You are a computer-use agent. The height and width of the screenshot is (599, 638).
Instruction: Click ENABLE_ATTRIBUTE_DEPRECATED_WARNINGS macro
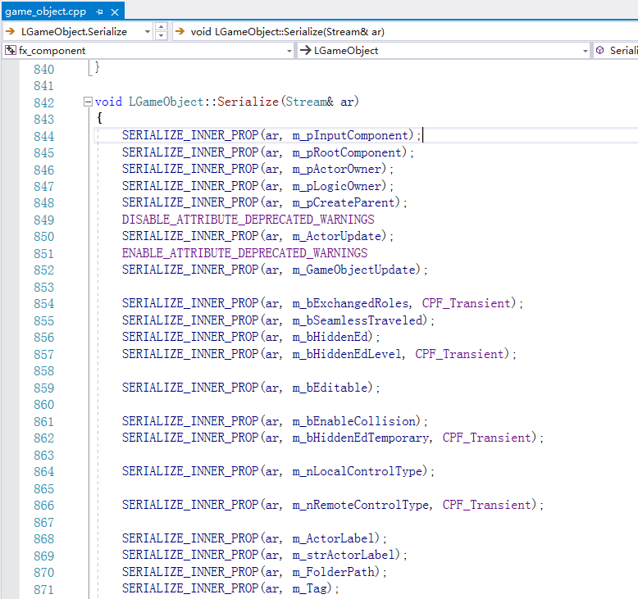[x=244, y=253]
